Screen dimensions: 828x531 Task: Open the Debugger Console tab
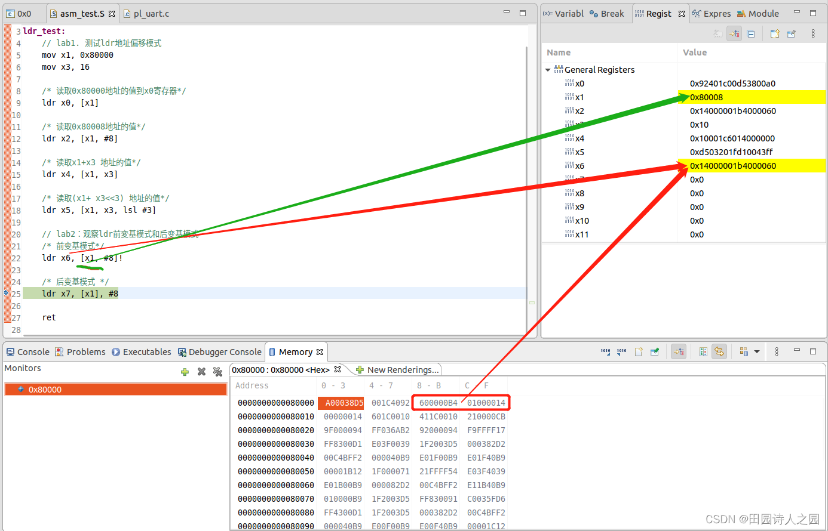[x=220, y=352]
